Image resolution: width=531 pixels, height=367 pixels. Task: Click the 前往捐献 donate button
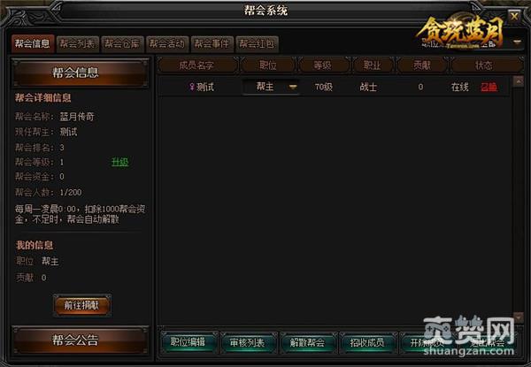tap(82, 305)
